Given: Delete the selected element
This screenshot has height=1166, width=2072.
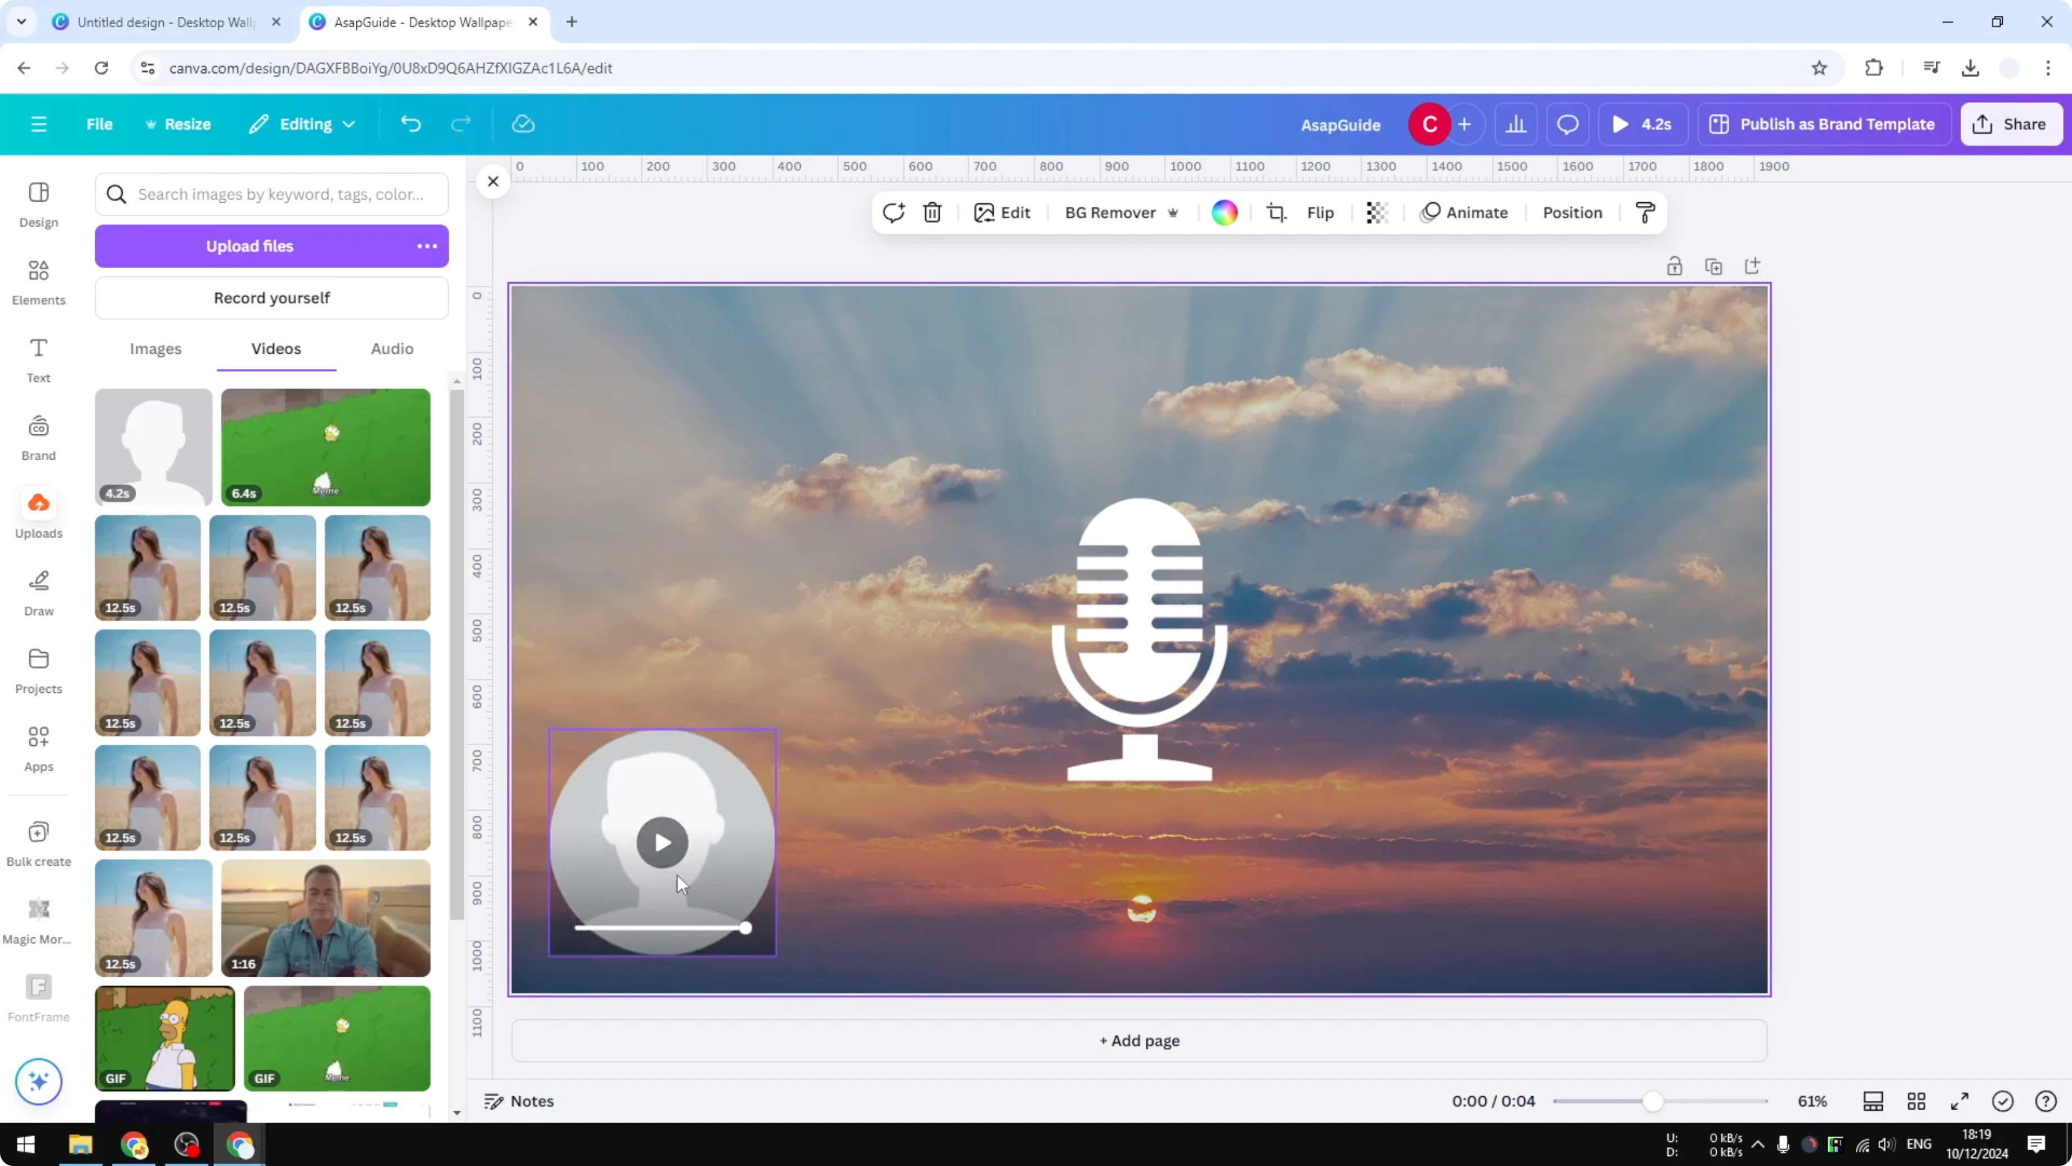Looking at the screenshot, I should point(932,212).
